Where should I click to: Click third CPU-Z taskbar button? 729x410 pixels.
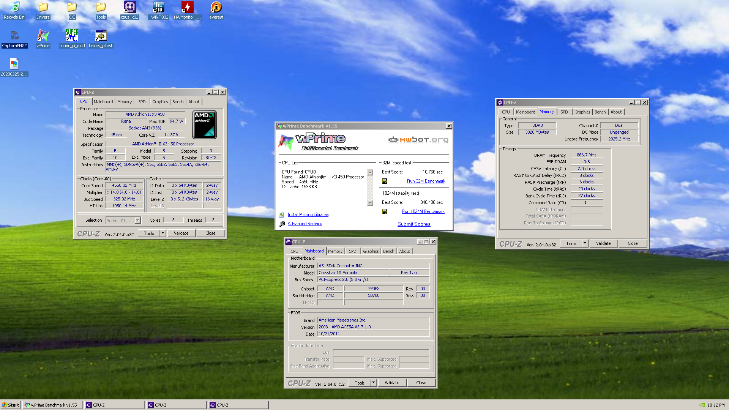238,405
